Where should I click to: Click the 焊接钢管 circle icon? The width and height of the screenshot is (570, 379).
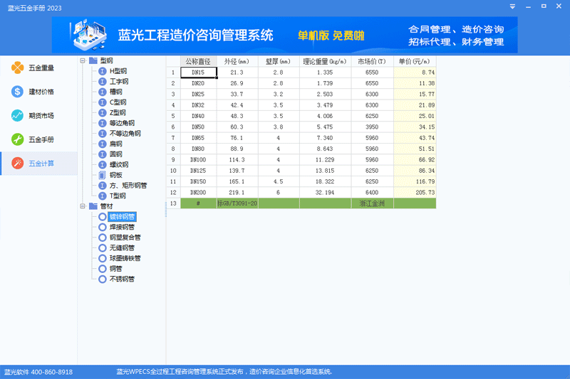103,227
